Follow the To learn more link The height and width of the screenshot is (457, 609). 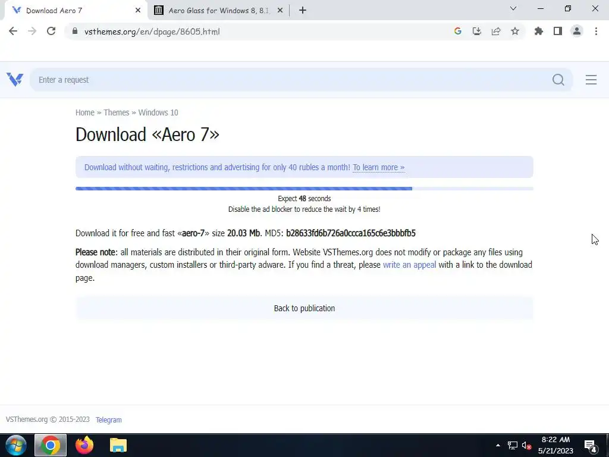tap(379, 167)
